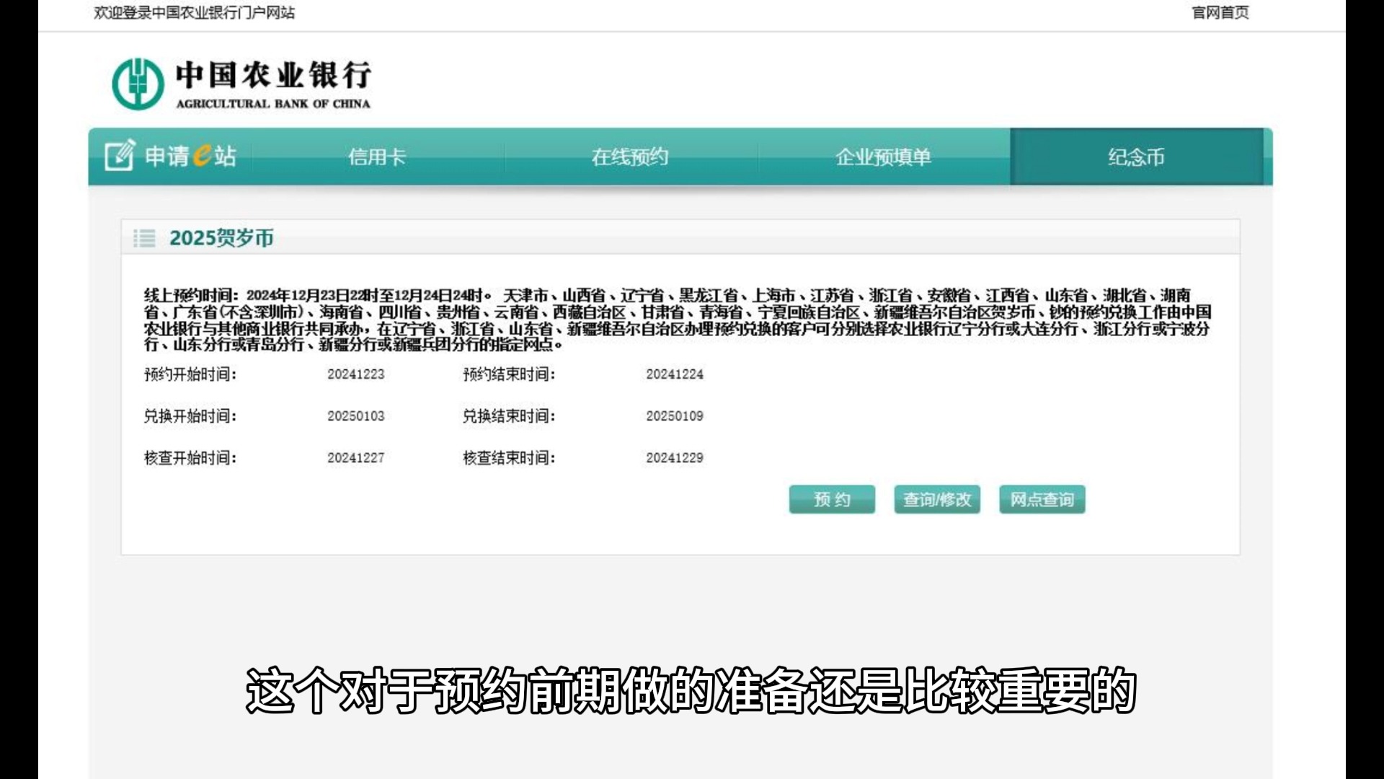Viewport: 1384px width, 779px height.
Task: Click the 兑换结束时间 value 20250109
Action: coord(675,416)
